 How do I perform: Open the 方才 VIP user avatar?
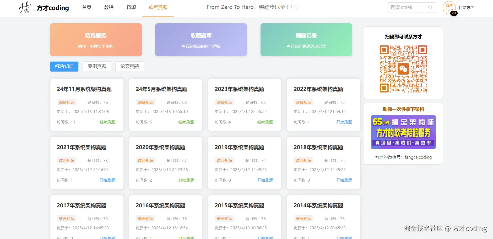pyautogui.click(x=449, y=8)
